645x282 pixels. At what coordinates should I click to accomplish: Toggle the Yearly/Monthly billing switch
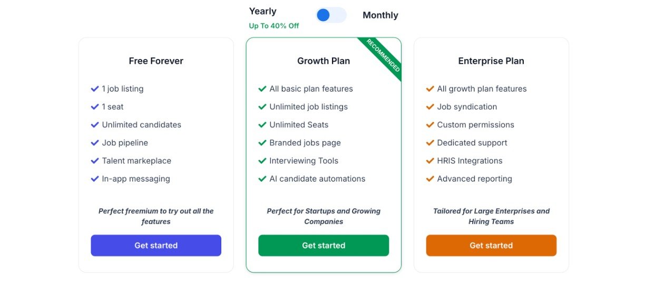click(331, 15)
